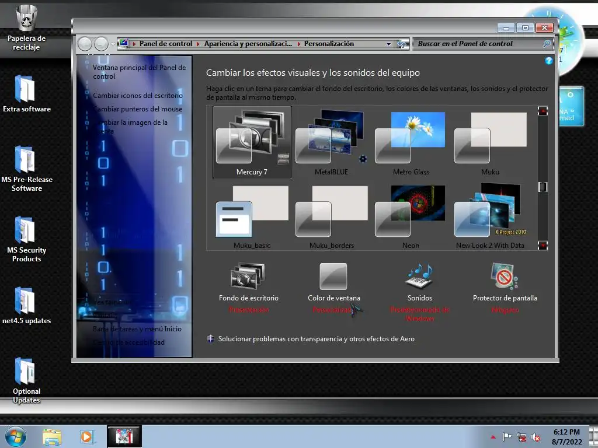Open Solucionar problemas con transparencia link
The width and height of the screenshot is (598, 448).
pos(316,339)
